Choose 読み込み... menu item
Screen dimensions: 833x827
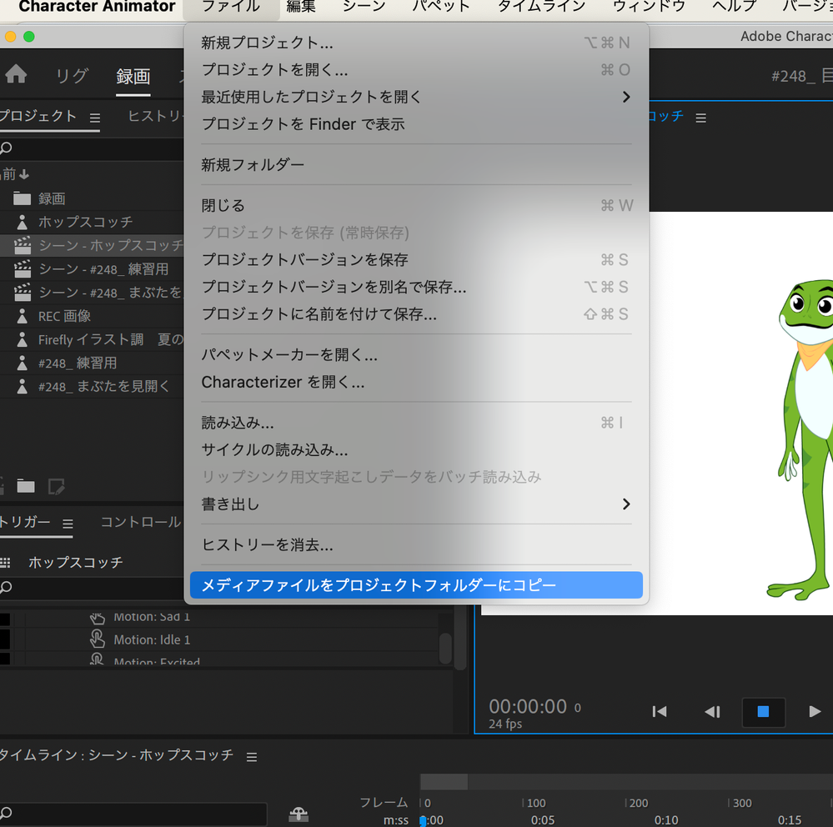416,423
